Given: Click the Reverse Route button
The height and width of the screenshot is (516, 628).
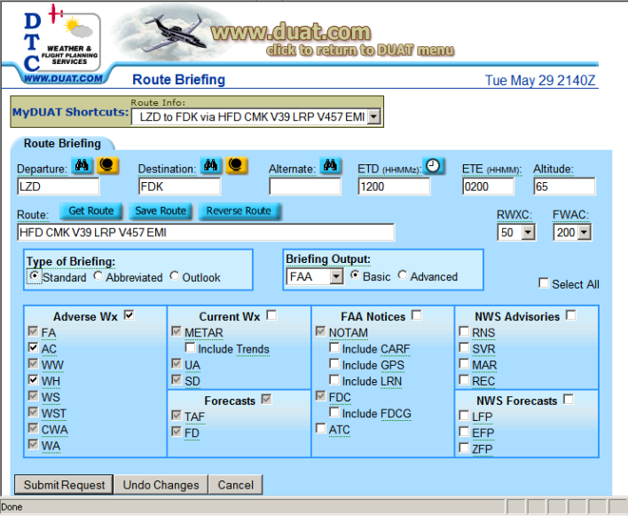Looking at the screenshot, I should [239, 210].
